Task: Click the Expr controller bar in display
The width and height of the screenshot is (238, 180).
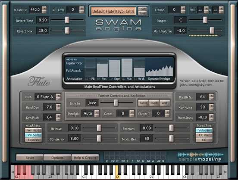Action: (115, 68)
